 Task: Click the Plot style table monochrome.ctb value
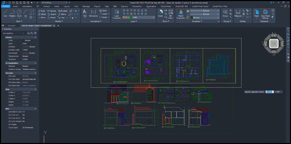(30, 79)
